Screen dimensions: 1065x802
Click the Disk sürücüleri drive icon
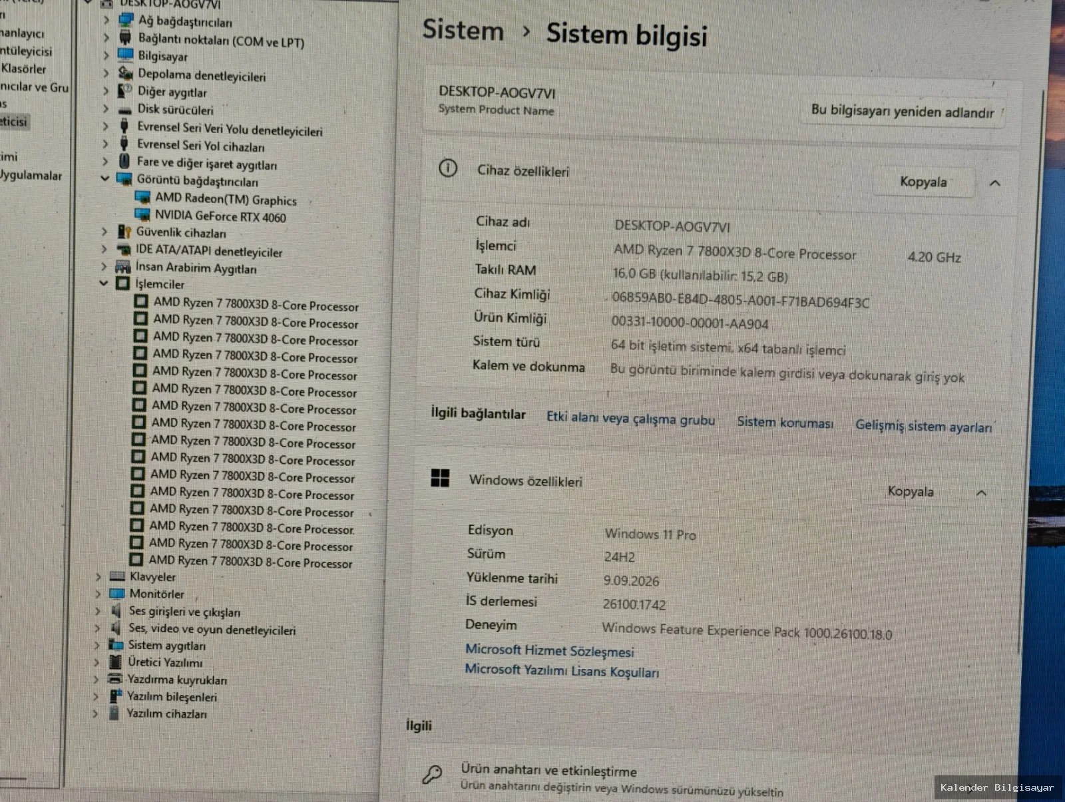click(124, 109)
